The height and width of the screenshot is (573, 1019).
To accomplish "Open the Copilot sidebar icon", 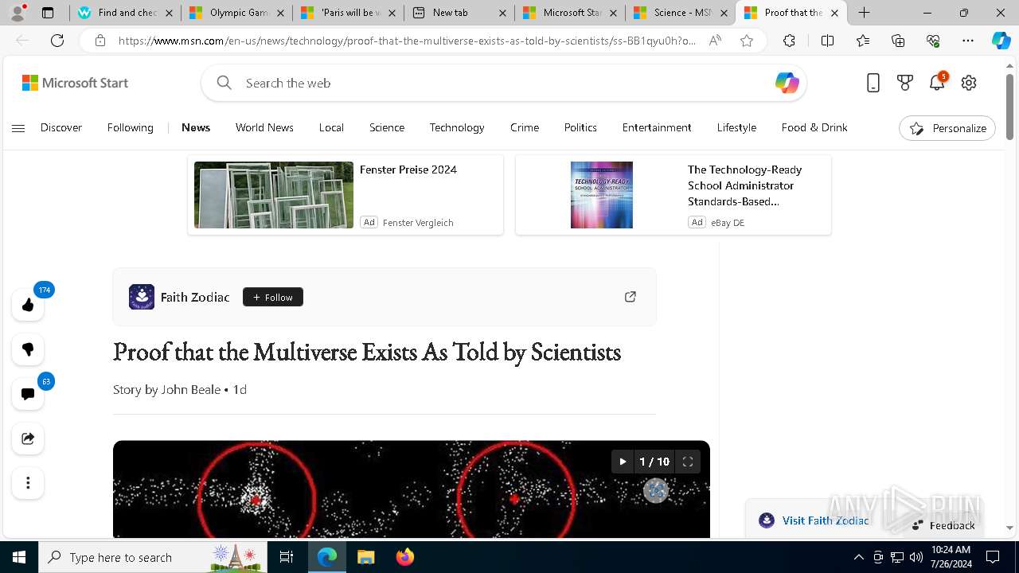I will [1001, 41].
